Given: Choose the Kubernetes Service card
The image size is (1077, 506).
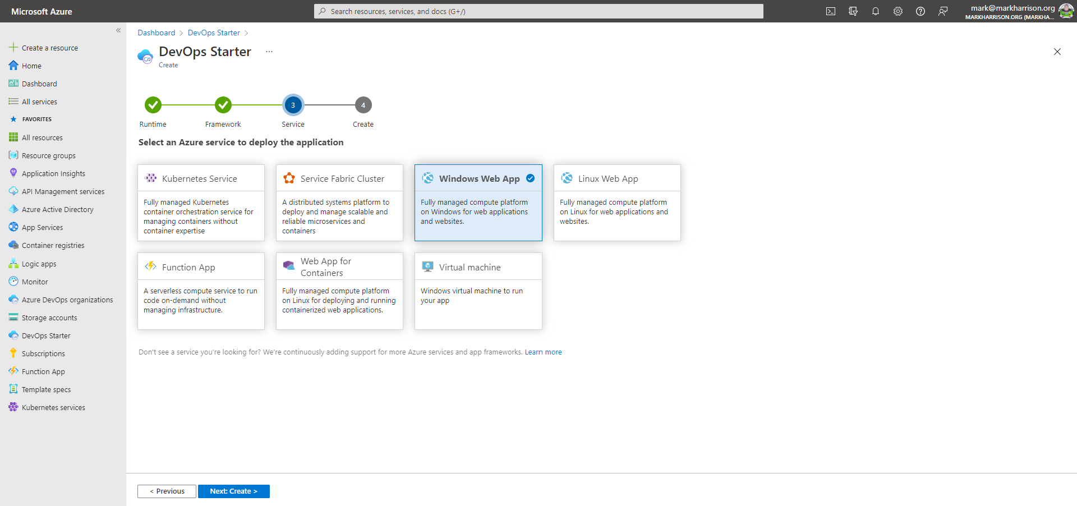Looking at the screenshot, I should click(201, 203).
